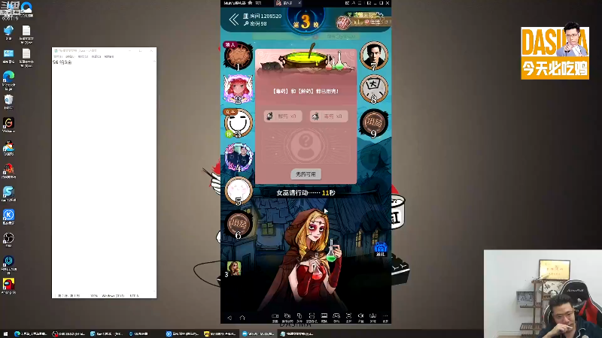
Task: Open the Among Us desktop shortcut
Action: point(8,286)
